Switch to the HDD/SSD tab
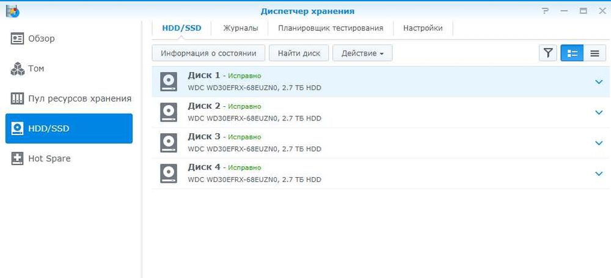 click(x=181, y=28)
